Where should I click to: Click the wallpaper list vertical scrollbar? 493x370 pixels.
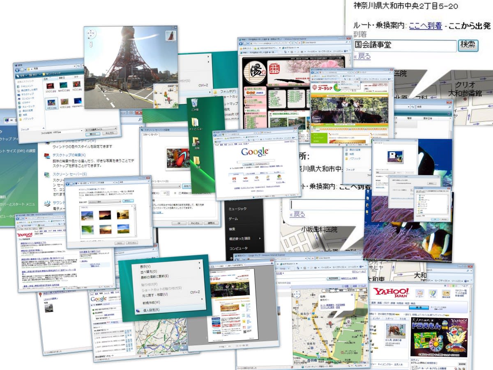coord(135,220)
